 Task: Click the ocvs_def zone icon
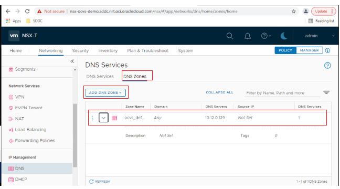(x=114, y=118)
